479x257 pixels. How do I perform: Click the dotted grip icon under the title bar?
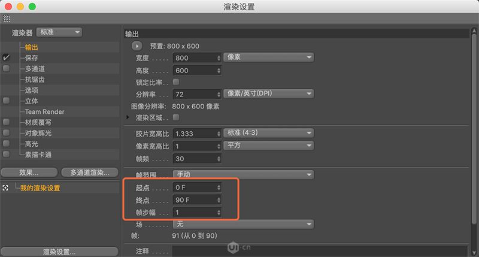[7, 19]
